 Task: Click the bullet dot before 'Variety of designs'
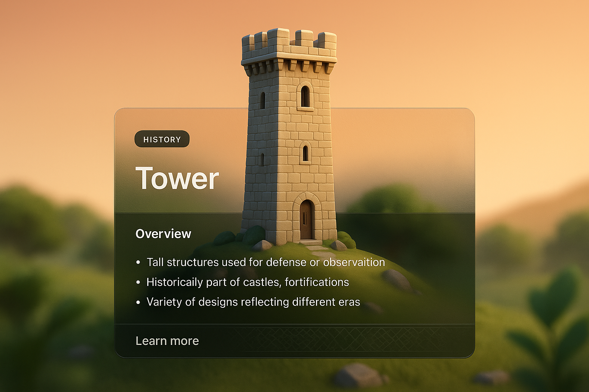[138, 302]
